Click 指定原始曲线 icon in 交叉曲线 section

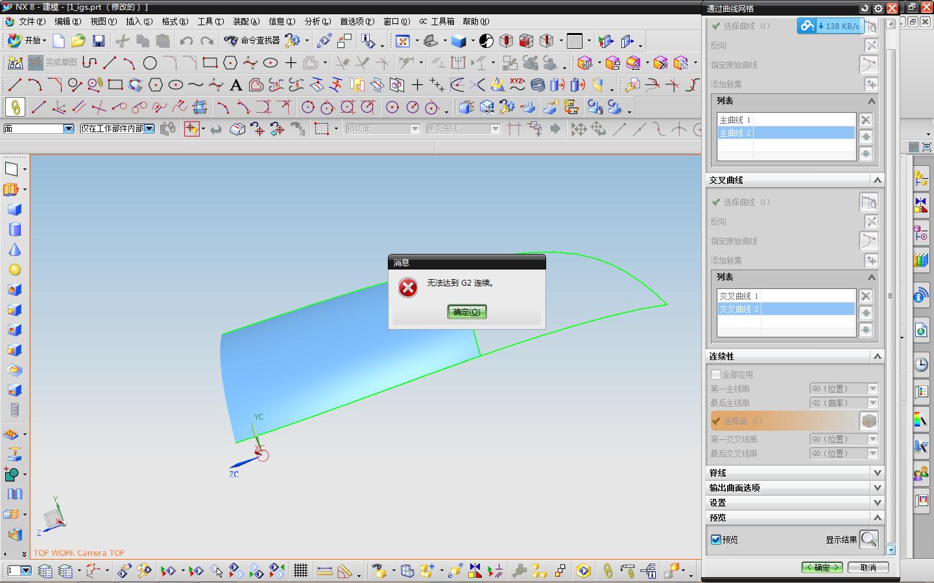tap(869, 241)
